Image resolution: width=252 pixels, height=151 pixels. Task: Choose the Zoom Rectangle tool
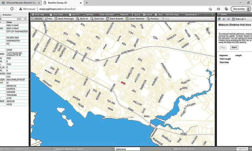(64, 19)
